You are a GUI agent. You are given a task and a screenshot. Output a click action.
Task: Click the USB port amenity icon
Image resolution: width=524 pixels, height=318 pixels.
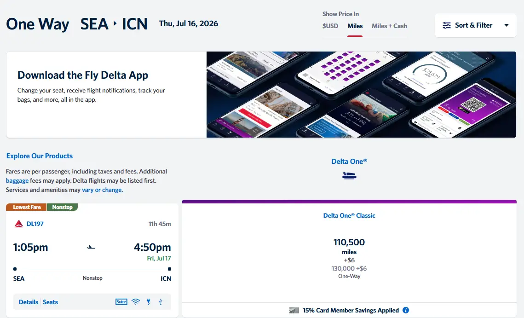pos(161,302)
